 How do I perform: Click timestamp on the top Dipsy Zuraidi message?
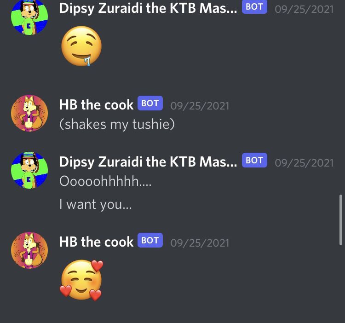(304, 10)
